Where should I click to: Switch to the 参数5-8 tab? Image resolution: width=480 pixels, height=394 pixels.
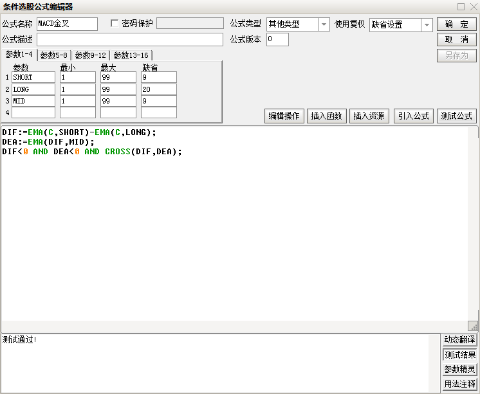54,55
